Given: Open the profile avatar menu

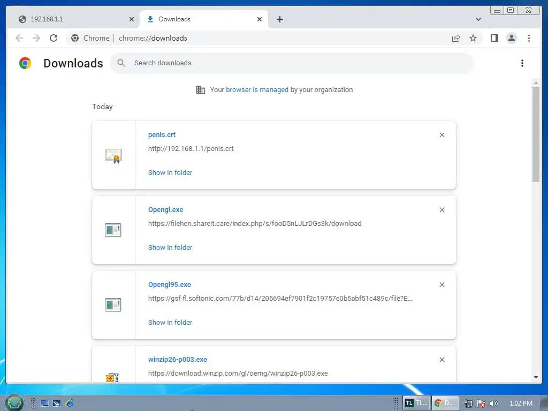Looking at the screenshot, I should [x=511, y=38].
